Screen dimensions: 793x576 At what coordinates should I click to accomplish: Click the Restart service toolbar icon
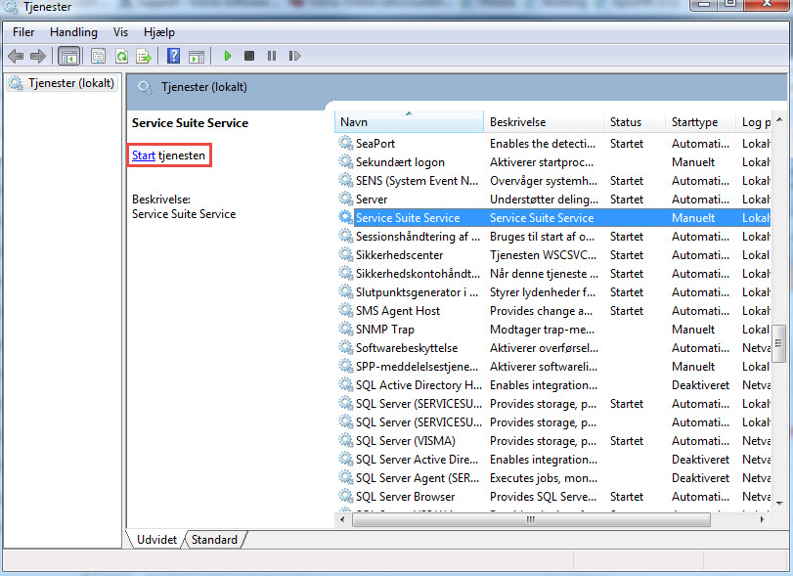coord(294,57)
